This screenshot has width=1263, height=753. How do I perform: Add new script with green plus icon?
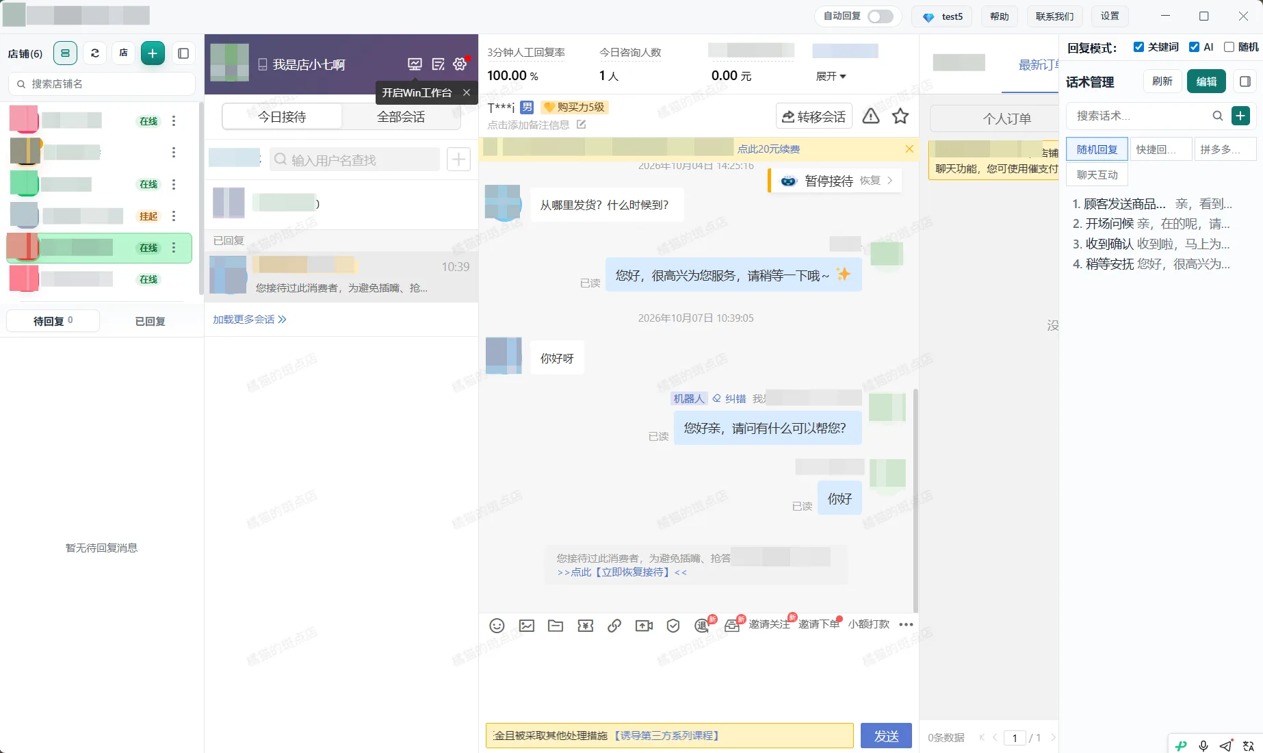click(x=1240, y=116)
